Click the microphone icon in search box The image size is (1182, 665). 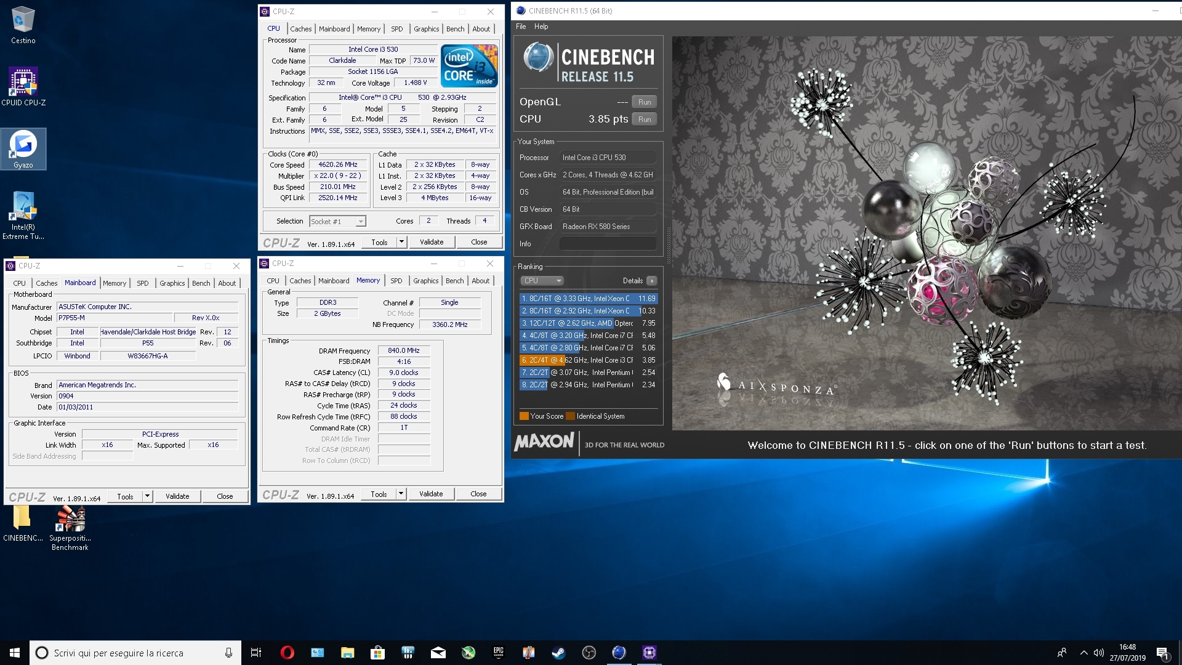click(x=228, y=653)
